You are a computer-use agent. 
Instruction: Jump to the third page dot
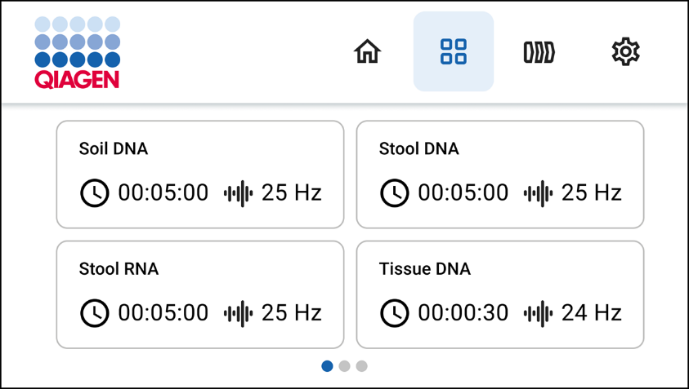[x=361, y=366]
